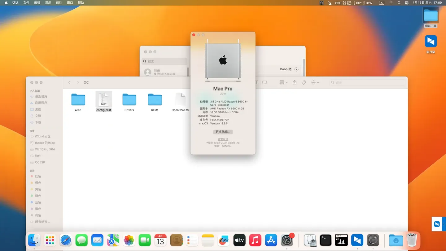Click the tag icon in Finder toolbar
Image resolution: width=446 pixels, height=251 pixels.
tap(304, 82)
